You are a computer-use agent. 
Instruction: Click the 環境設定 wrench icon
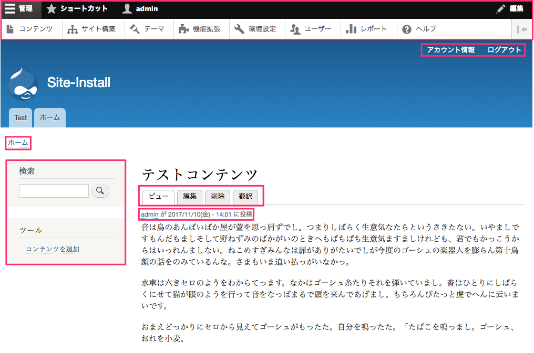tap(240, 29)
